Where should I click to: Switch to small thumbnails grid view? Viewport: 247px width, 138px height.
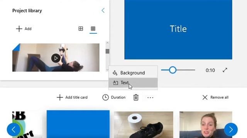[x=93, y=29]
